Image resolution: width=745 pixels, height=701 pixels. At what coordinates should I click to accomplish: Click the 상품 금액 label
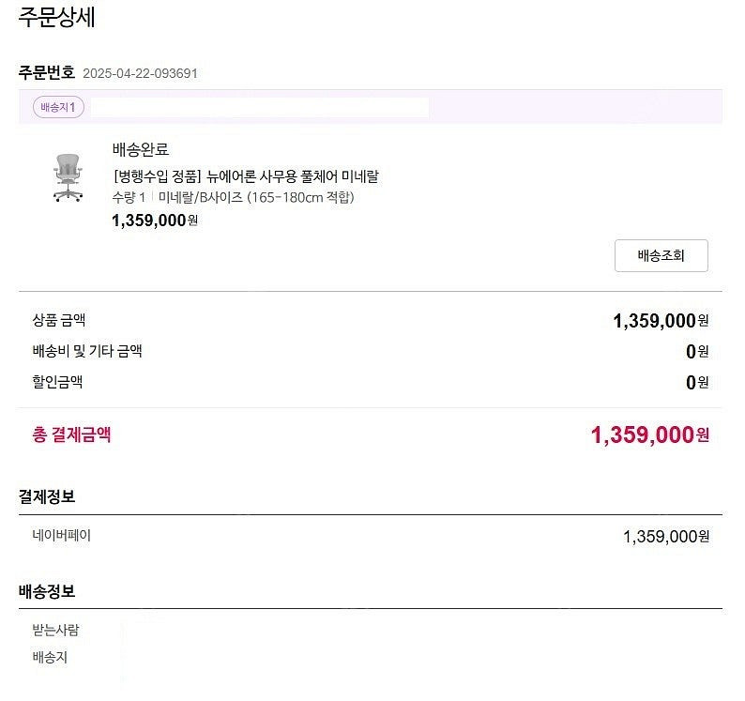click(x=59, y=320)
